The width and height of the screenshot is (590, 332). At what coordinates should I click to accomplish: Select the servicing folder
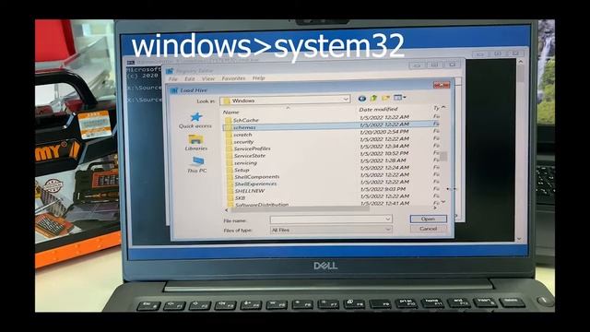(x=245, y=163)
